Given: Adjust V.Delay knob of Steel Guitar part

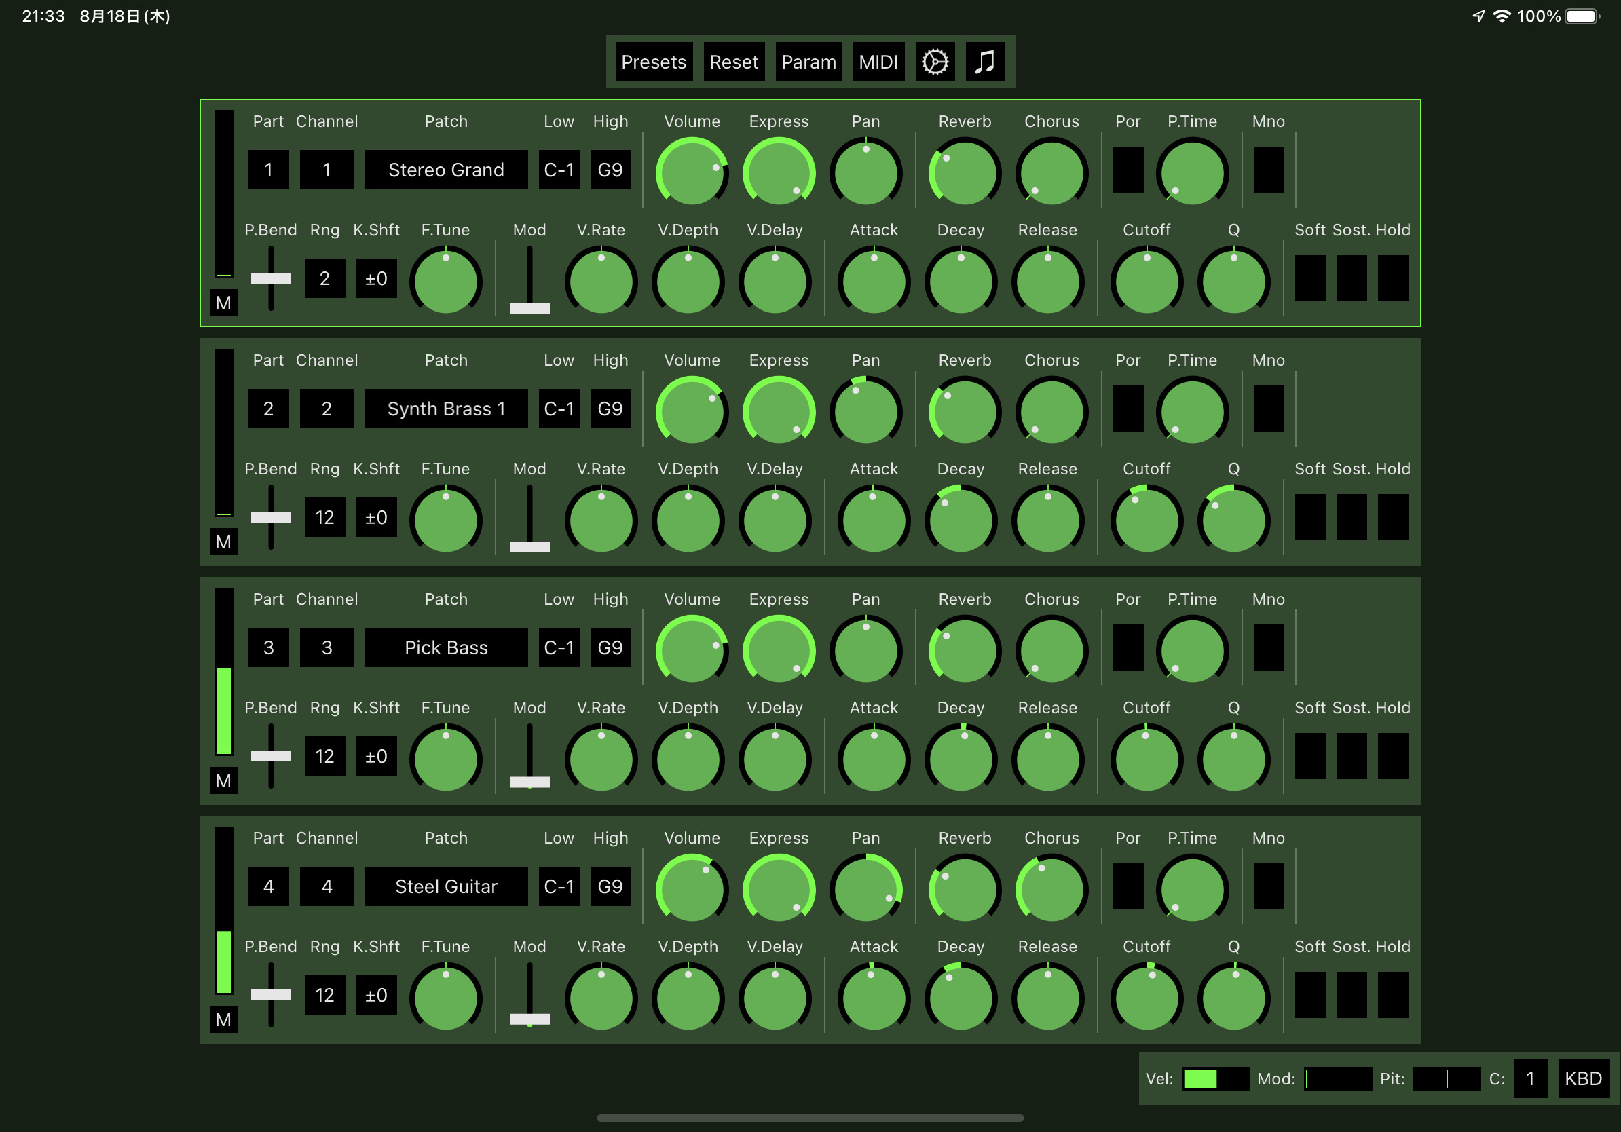Looking at the screenshot, I should (x=775, y=998).
